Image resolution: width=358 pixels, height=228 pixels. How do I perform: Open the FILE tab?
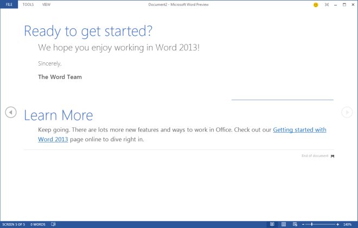9,4
